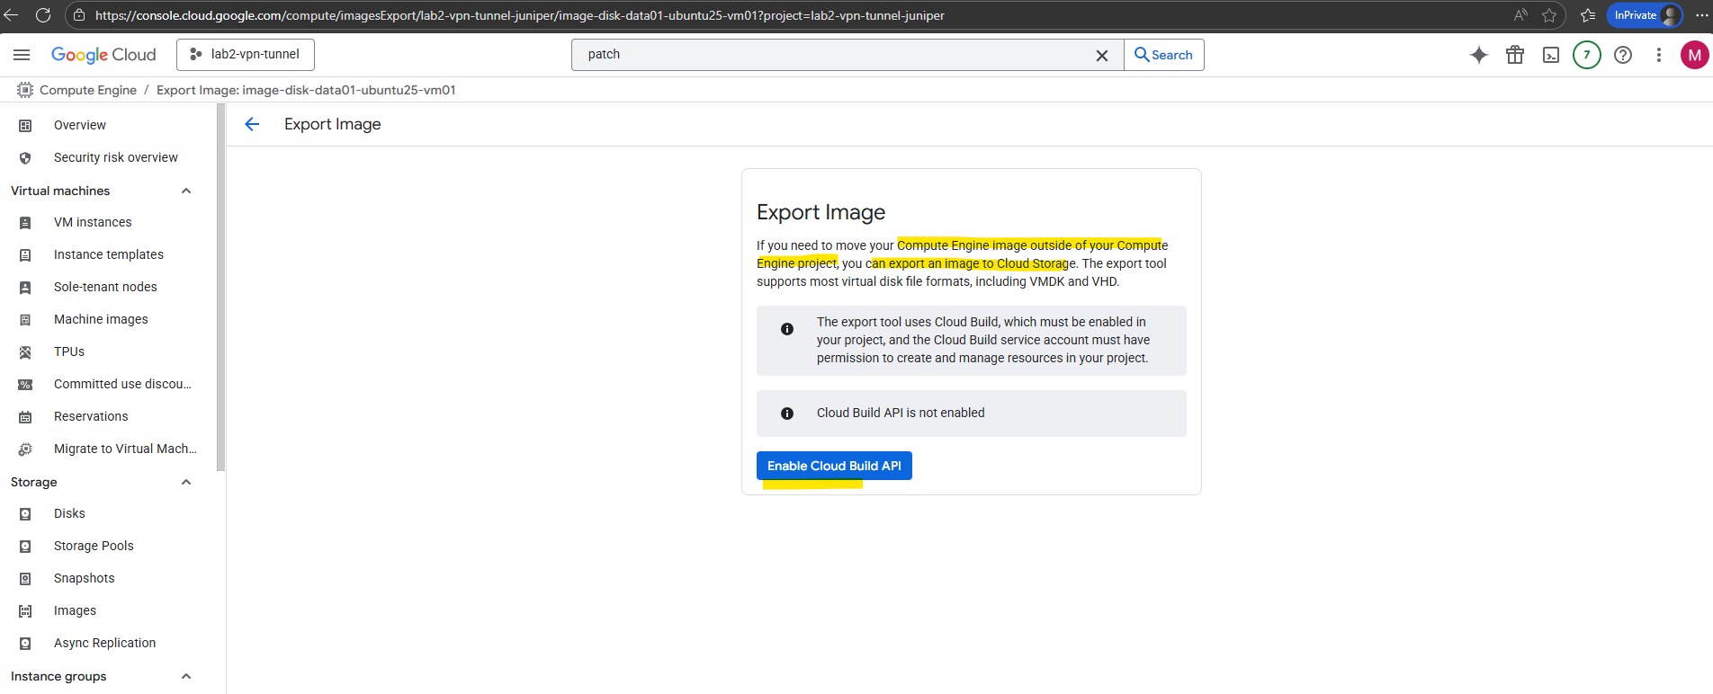This screenshot has height=694, width=1713.
Task: Collapse the Virtual machines section
Action: coord(186,191)
